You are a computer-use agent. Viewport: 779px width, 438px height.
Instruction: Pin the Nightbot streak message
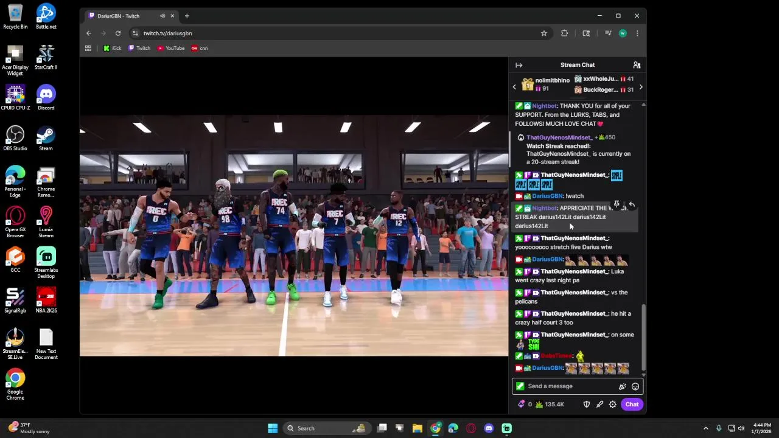pos(617,204)
